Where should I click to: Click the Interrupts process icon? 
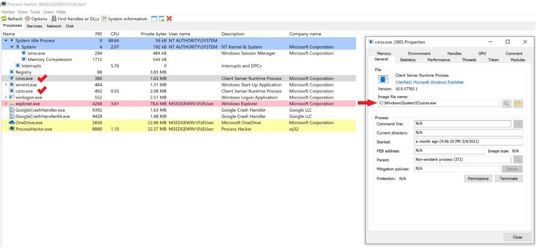tap(18, 66)
